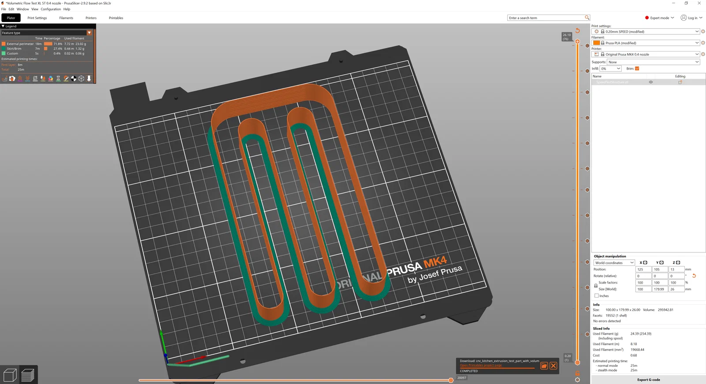Toggle wipe moves hand icon in legend
Screen dimensions: 706x384
12,78
